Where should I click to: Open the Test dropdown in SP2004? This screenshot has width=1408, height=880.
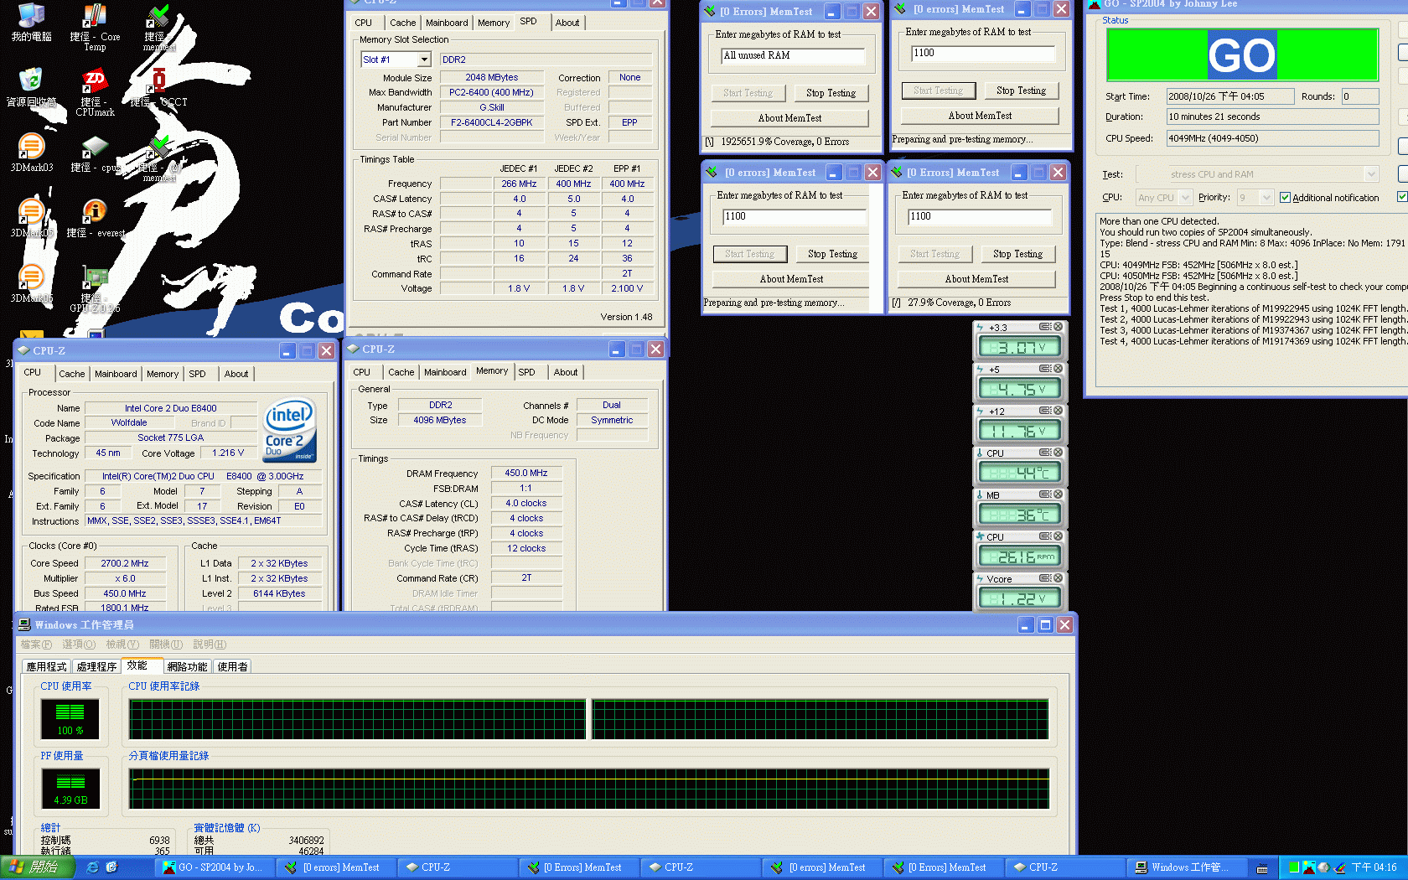1371,174
